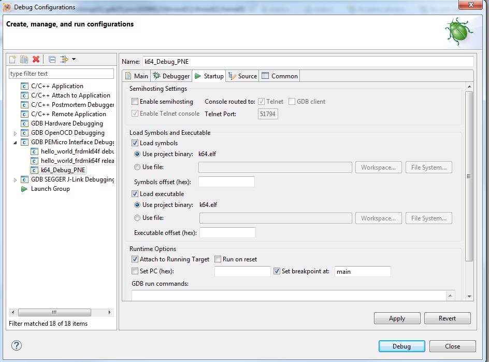Open the filter dropdown arrow in toolbar
This screenshot has height=362, width=489.
tap(74, 60)
